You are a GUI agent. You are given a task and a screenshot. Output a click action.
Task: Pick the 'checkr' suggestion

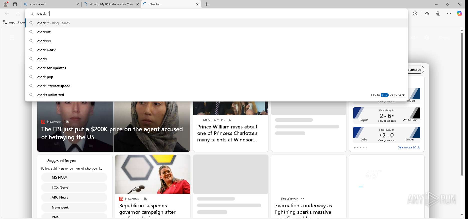tap(216, 59)
